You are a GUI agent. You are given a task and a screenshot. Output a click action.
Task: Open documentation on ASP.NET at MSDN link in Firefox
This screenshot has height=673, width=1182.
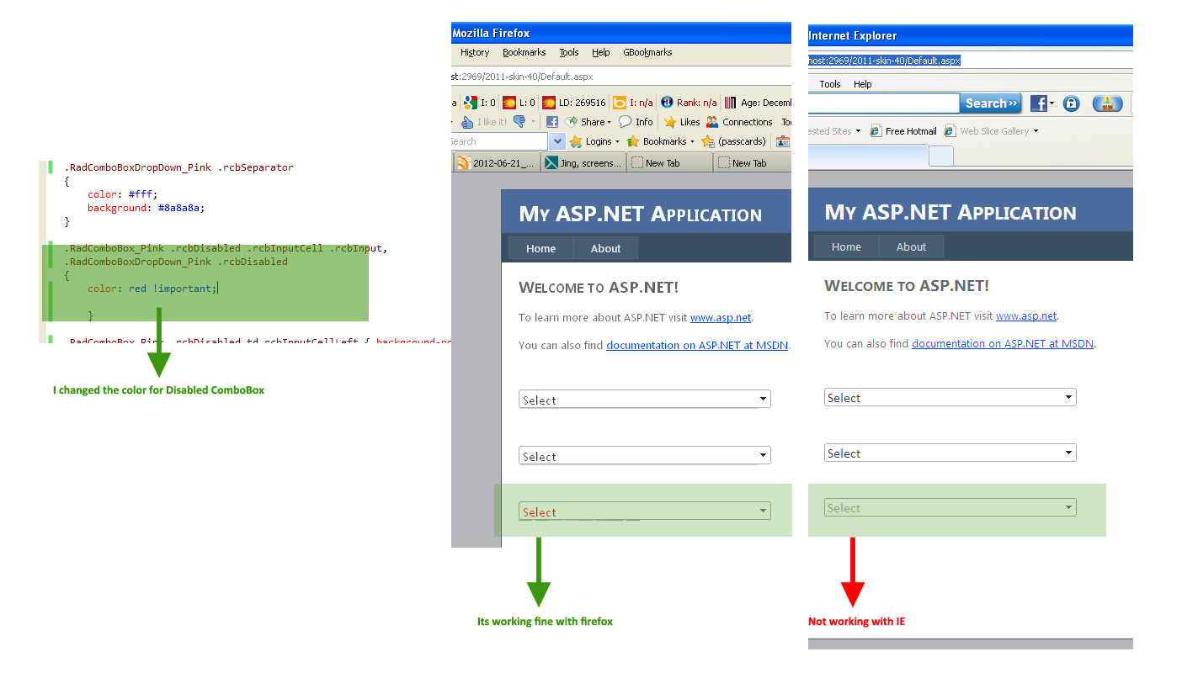point(697,346)
